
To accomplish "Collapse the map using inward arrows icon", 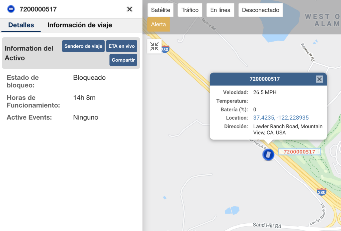I will tap(154, 47).
